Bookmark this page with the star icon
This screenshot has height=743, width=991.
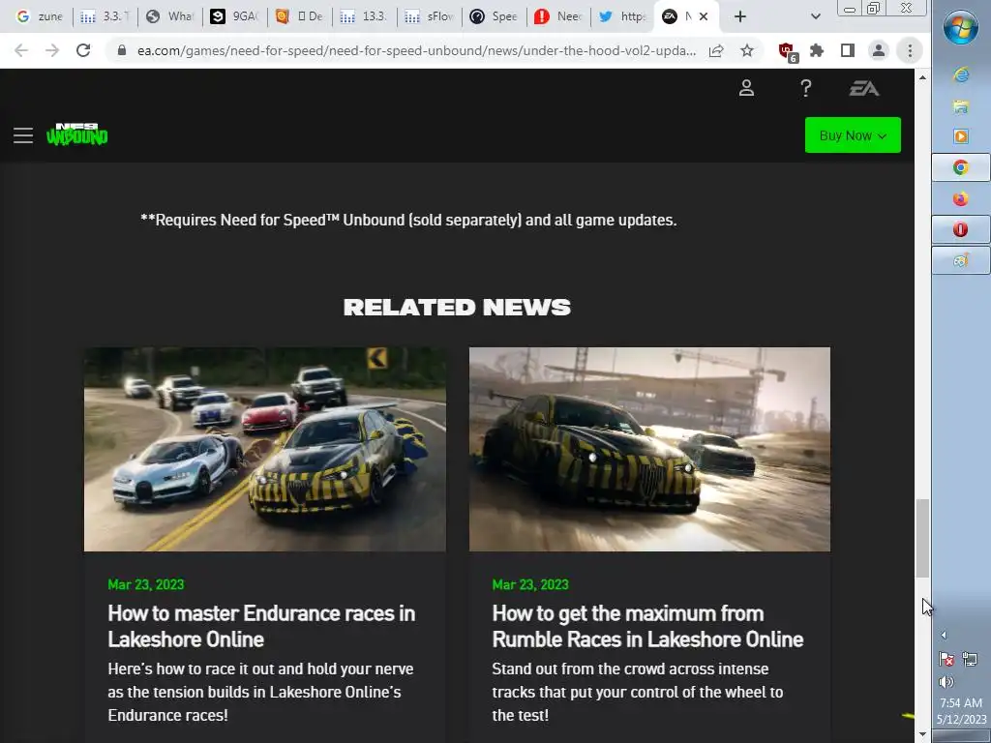[x=747, y=50]
